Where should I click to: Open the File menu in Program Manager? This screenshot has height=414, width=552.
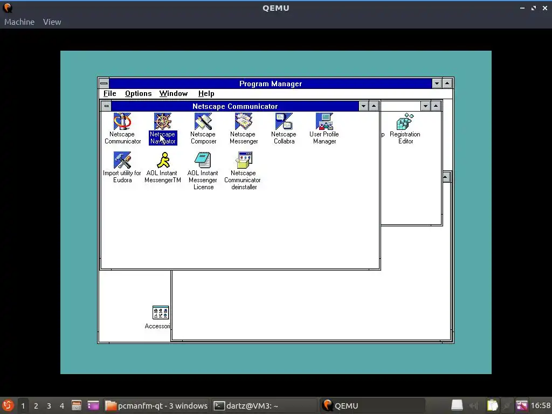[109, 94]
